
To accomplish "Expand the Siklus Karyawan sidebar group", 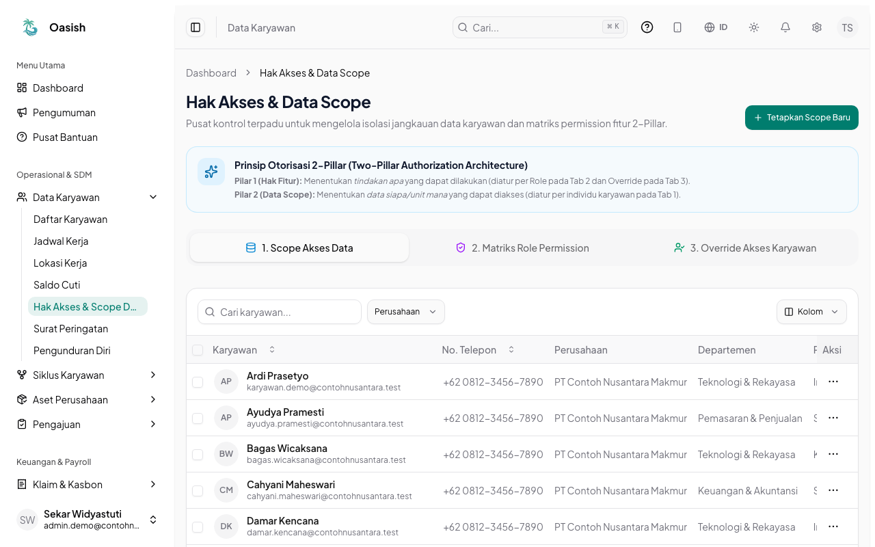I will coord(87,375).
